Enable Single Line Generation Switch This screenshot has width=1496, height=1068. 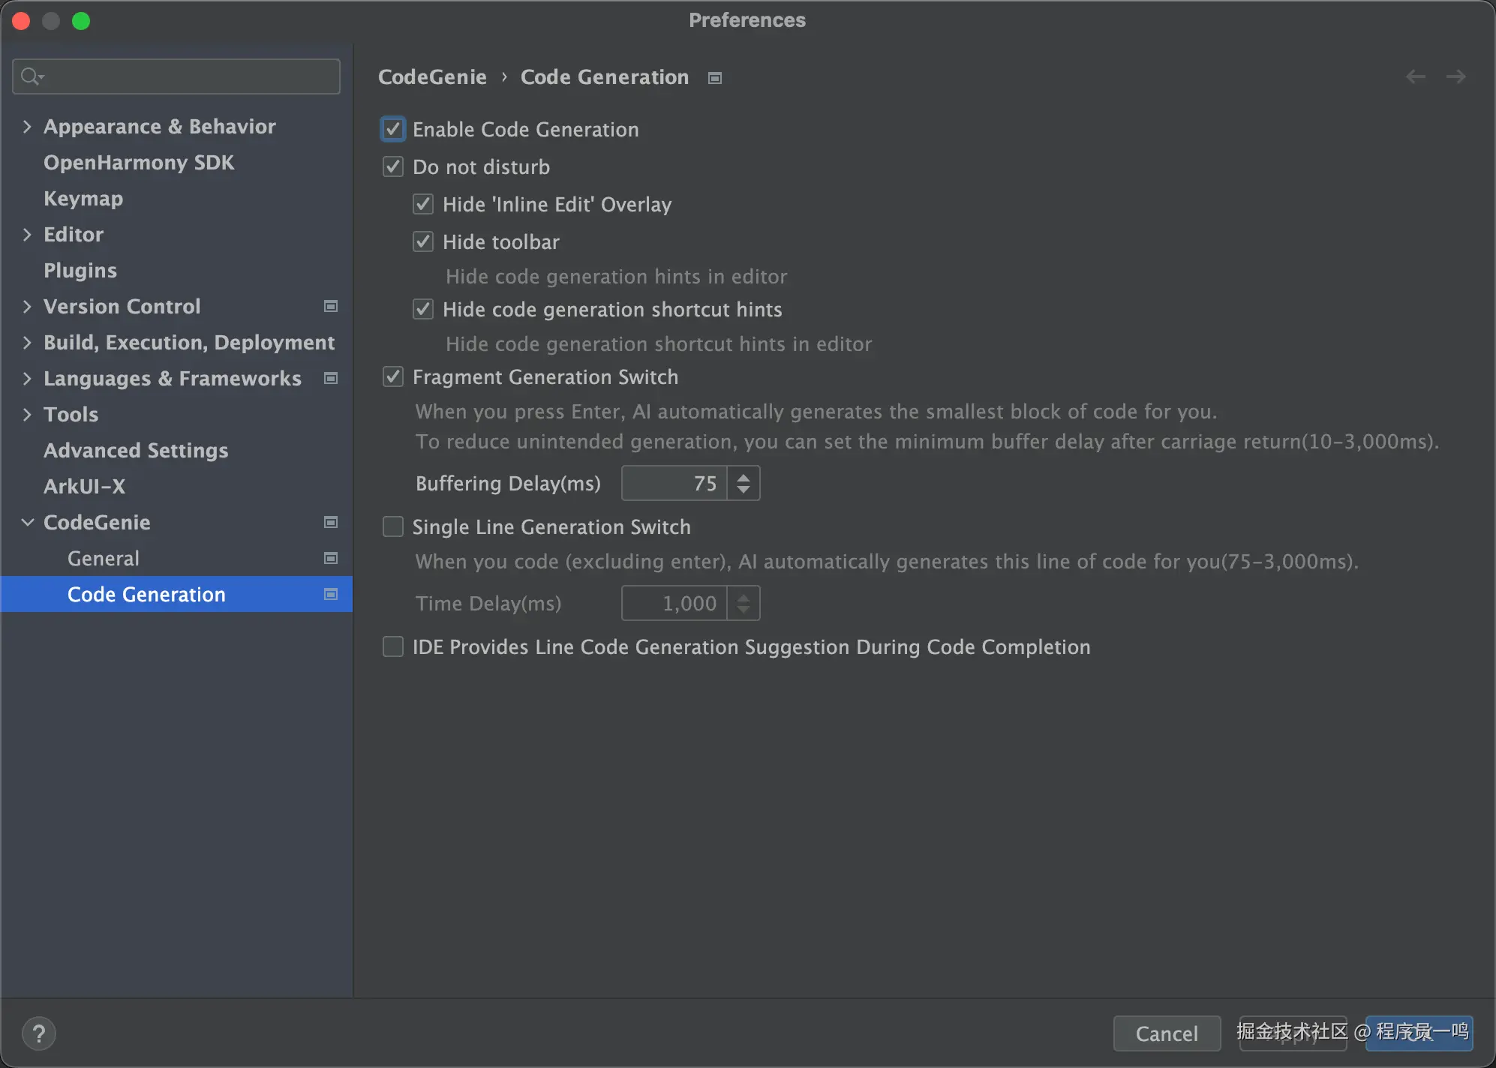click(393, 526)
